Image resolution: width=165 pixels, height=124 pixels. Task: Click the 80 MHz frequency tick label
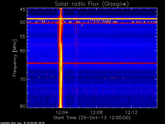23,106
